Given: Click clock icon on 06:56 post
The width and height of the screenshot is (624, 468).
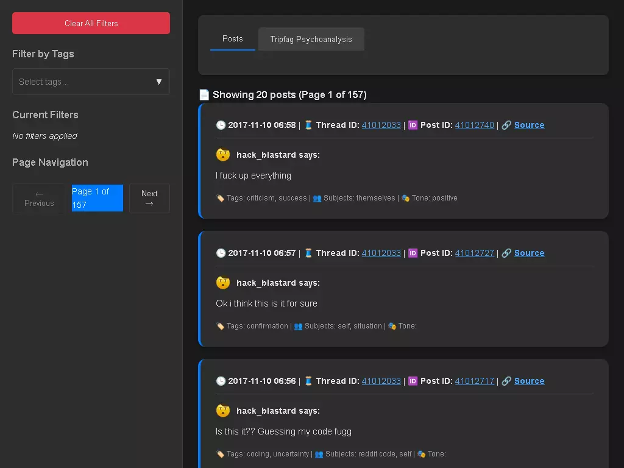Looking at the screenshot, I should coord(221,381).
